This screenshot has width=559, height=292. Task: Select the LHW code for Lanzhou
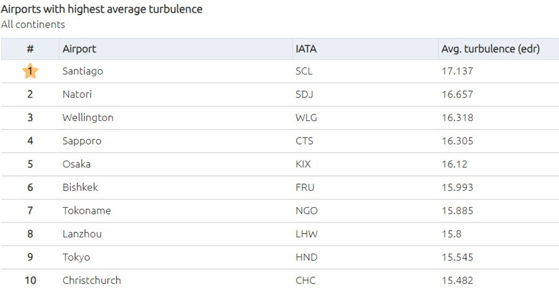click(307, 234)
